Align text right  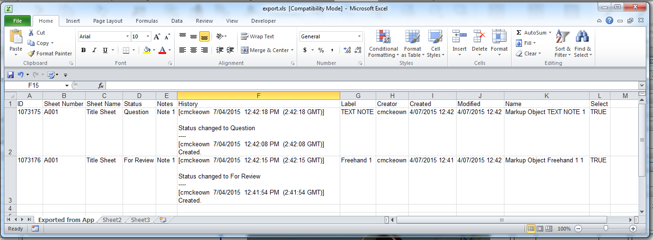tap(204, 50)
